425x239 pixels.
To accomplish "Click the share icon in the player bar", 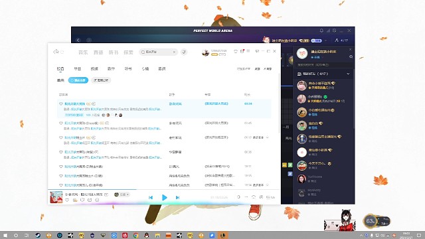I will 90,200.
